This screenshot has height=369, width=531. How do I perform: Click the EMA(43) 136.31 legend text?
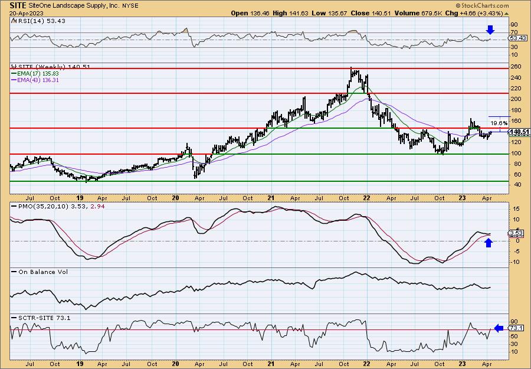(38, 80)
